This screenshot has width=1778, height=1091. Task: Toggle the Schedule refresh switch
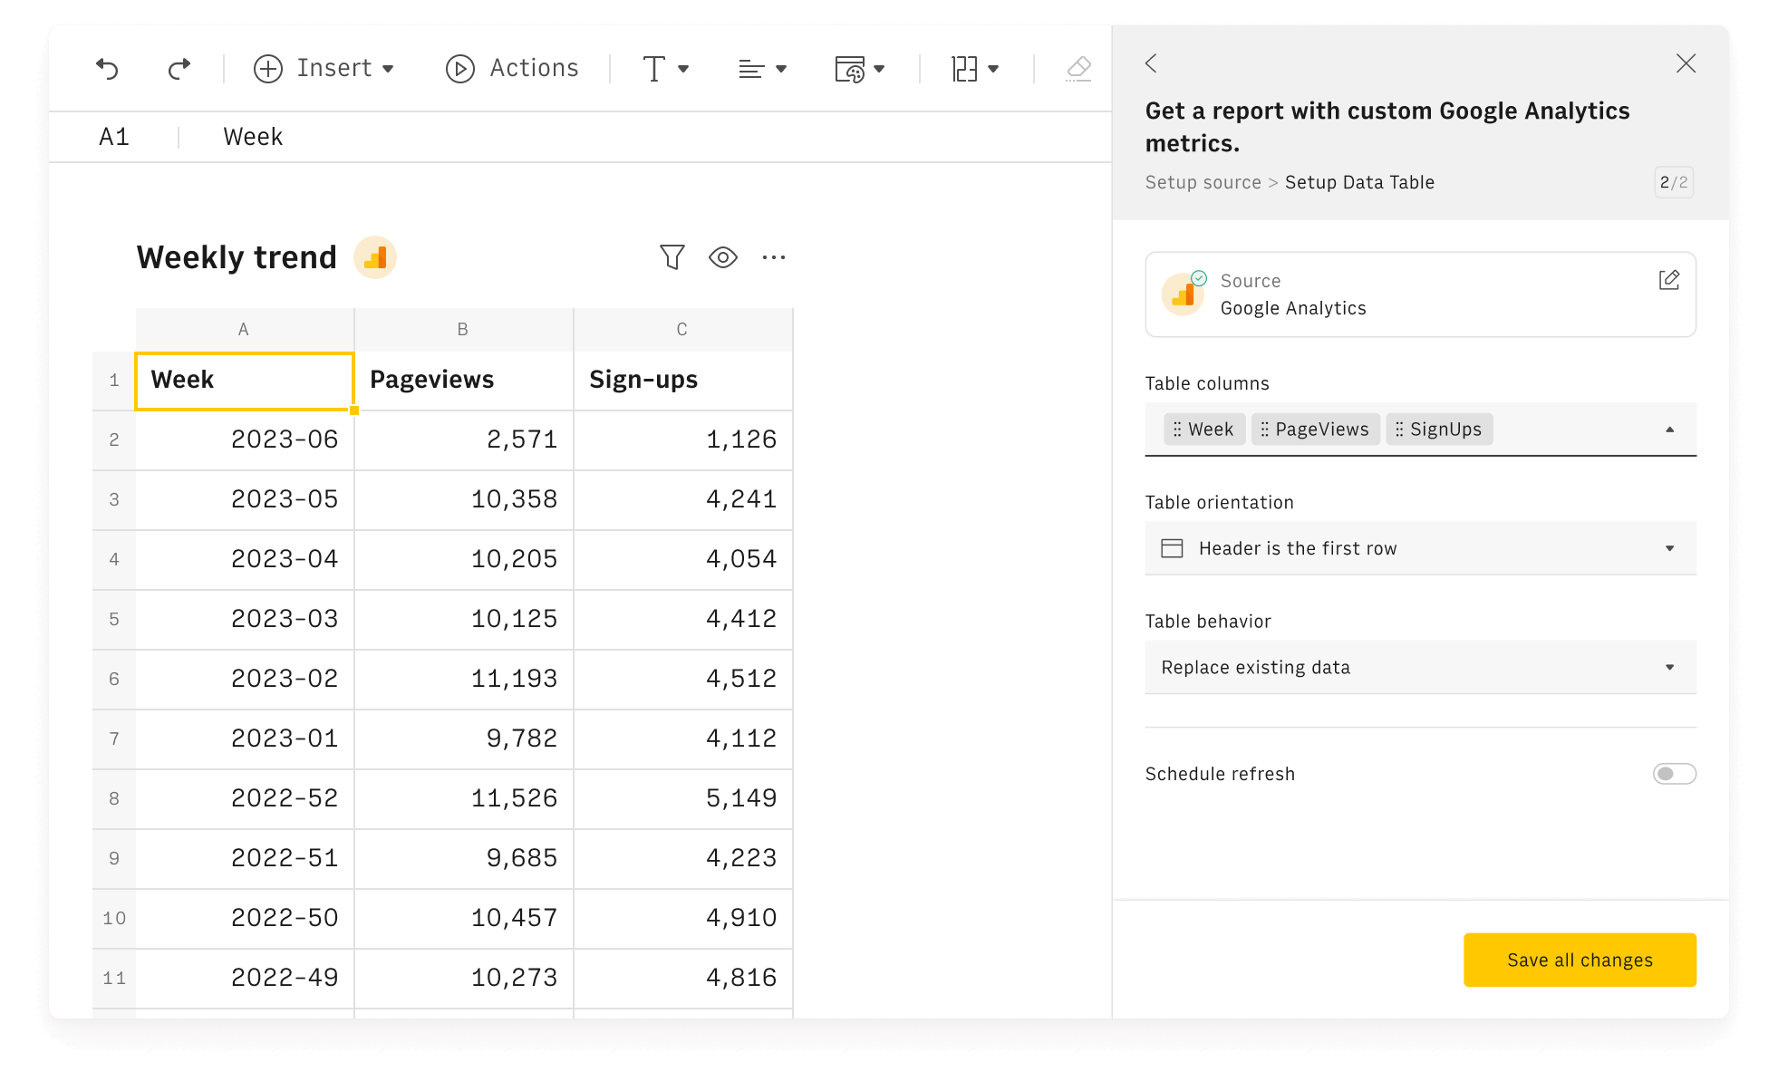[x=1674, y=774]
